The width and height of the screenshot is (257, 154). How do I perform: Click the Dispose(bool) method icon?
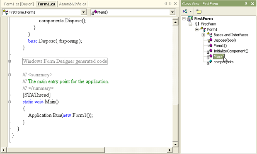[210, 40]
